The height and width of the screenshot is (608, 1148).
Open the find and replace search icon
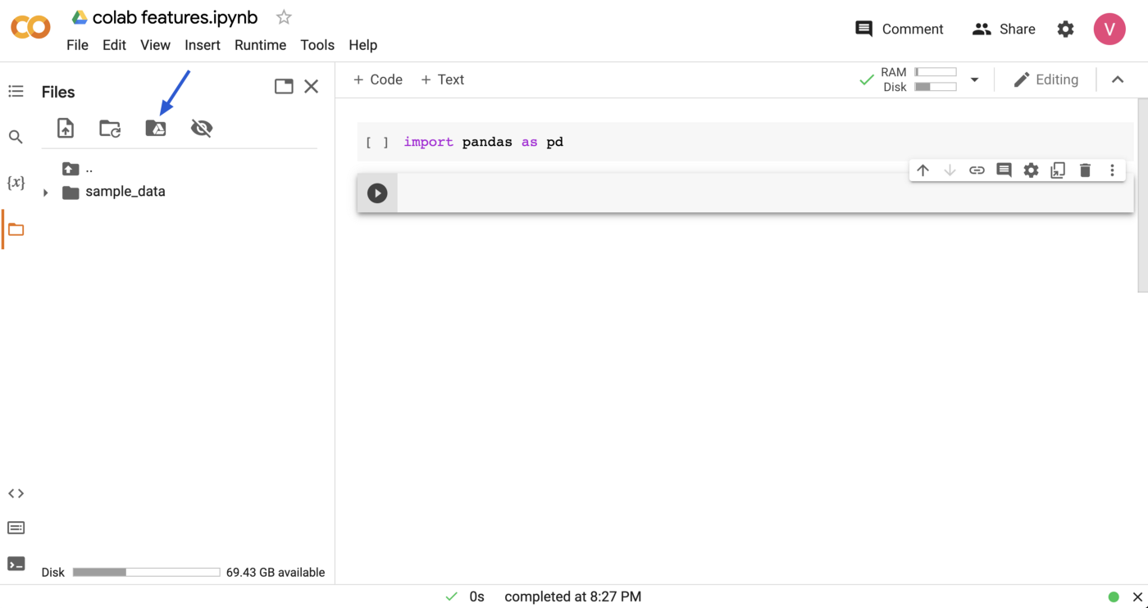(x=16, y=137)
